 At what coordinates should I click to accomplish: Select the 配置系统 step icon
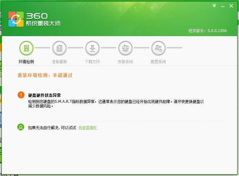[158, 48]
